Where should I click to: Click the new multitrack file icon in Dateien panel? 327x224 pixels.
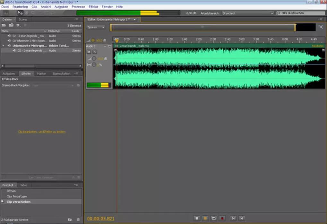pos(18,25)
